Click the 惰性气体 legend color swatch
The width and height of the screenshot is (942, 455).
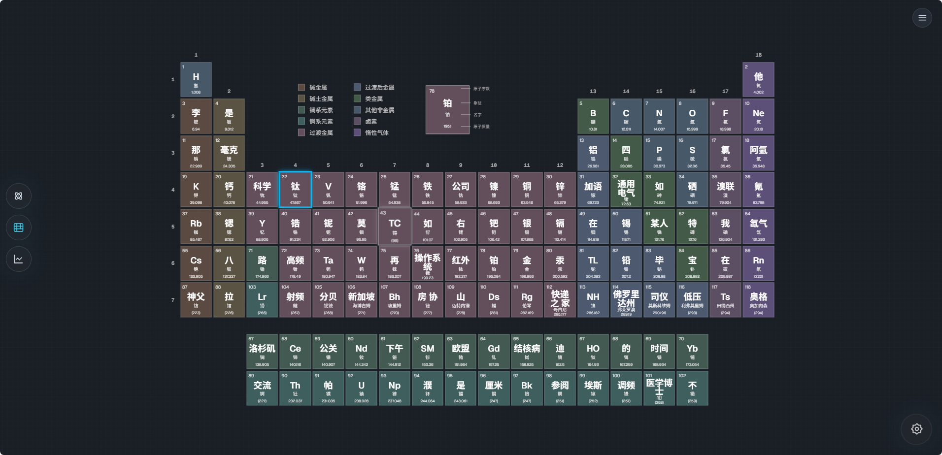[357, 132]
